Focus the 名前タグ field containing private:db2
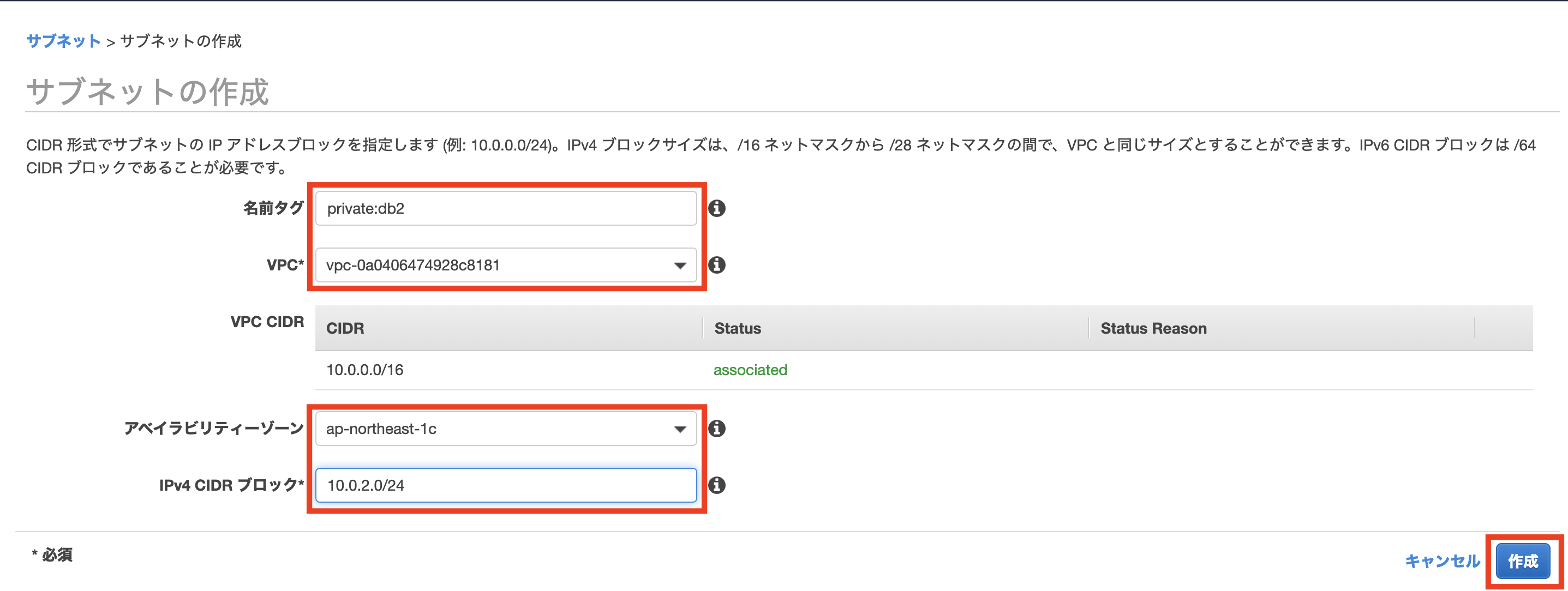 [506, 209]
